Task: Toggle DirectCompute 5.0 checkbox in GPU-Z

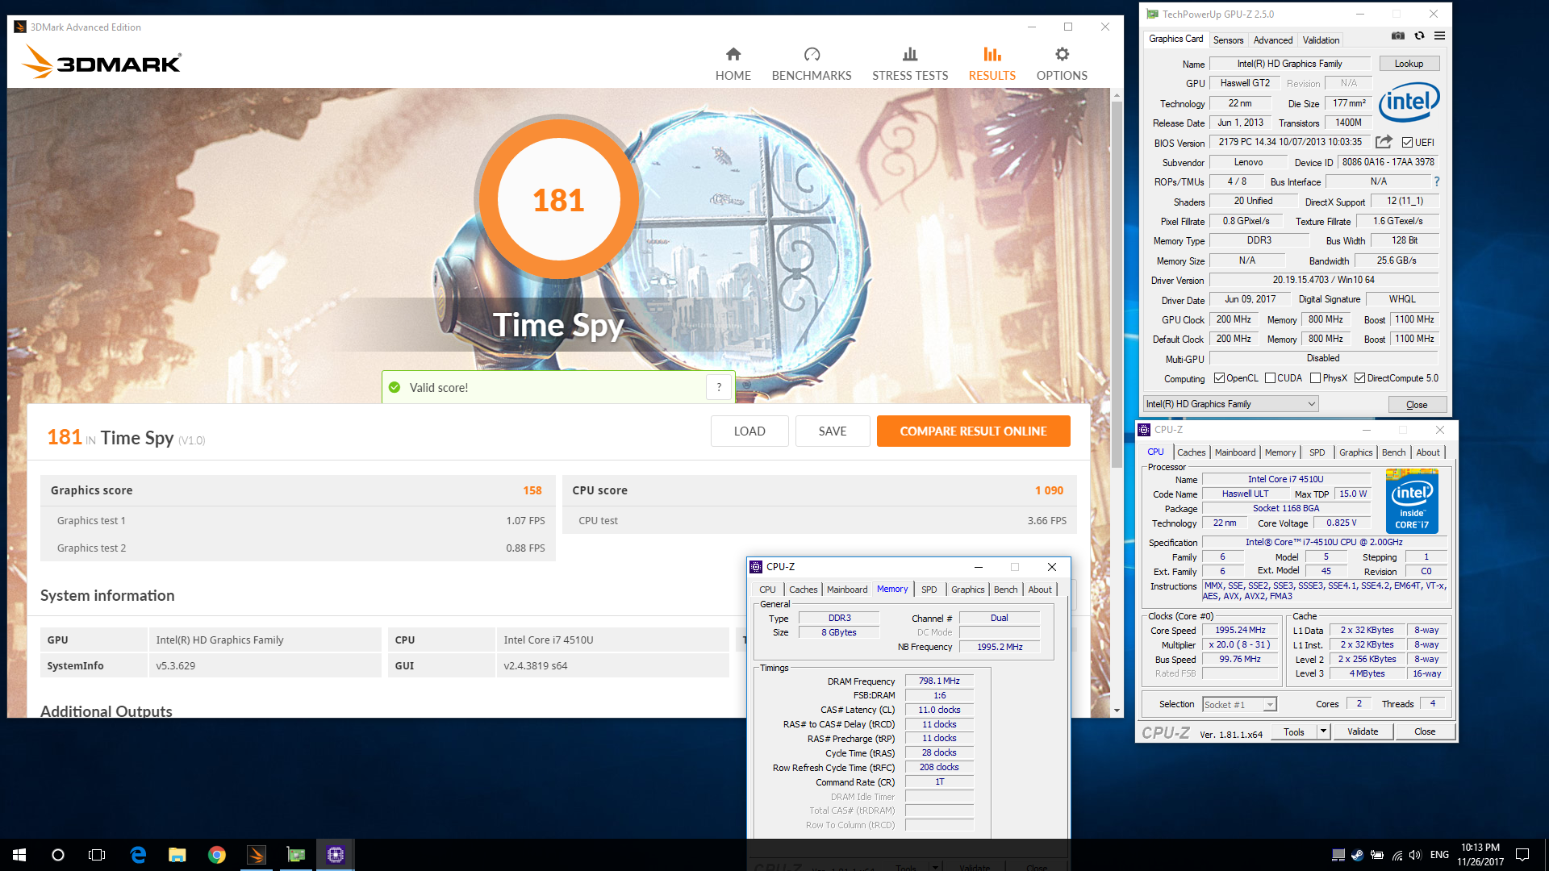Action: click(1359, 378)
